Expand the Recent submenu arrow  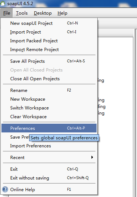pyautogui.click(x=92, y=157)
